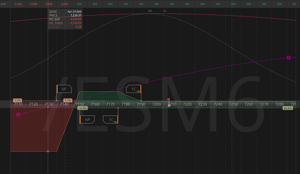Screen dimensions: 300x174
Task: Click the 2.05K value in EXP row
Action: tap(64, 4)
